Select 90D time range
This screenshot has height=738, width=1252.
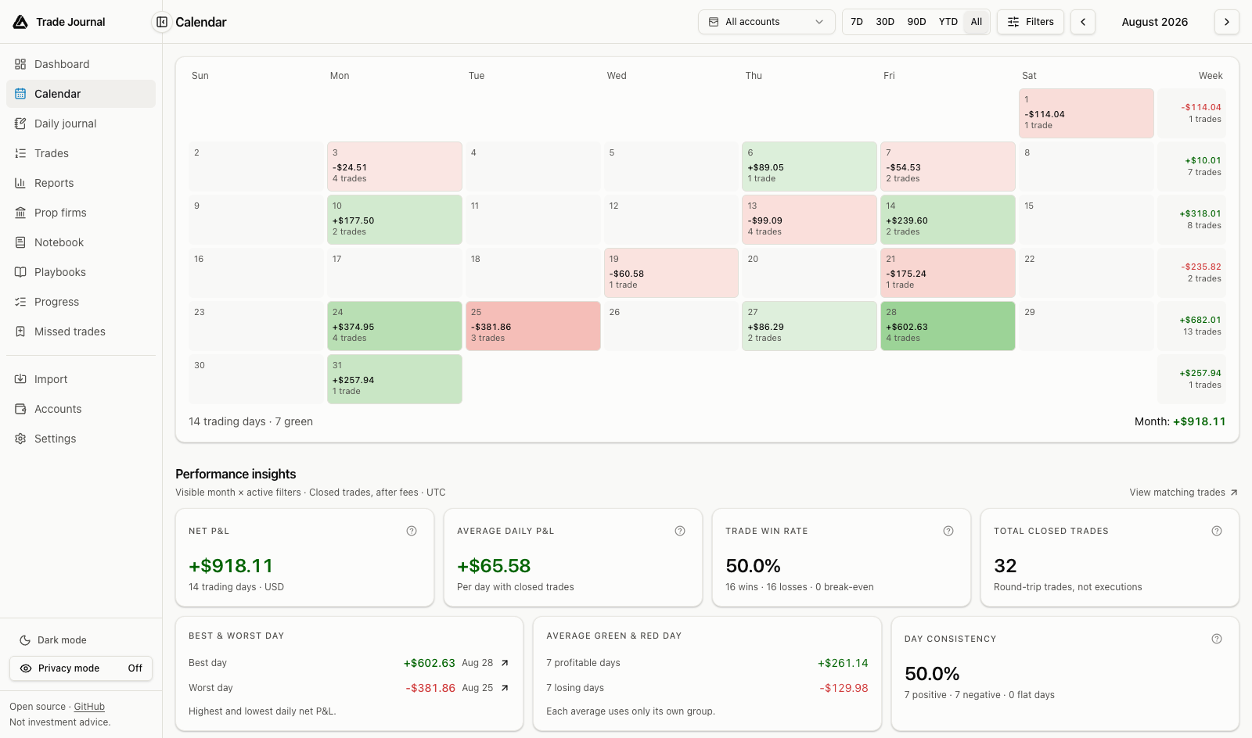coord(916,22)
